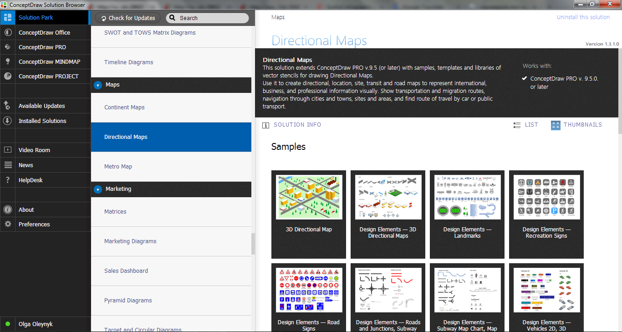Open the Video Room
Viewport: 622px width, 332px height.
pos(46,150)
